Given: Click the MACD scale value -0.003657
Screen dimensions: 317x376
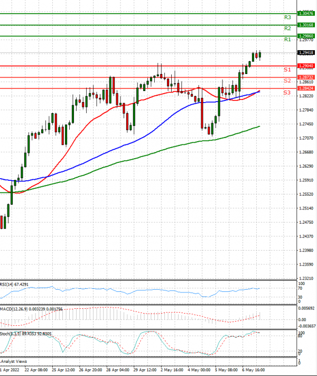Looking at the screenshot, I should point(307,326).
